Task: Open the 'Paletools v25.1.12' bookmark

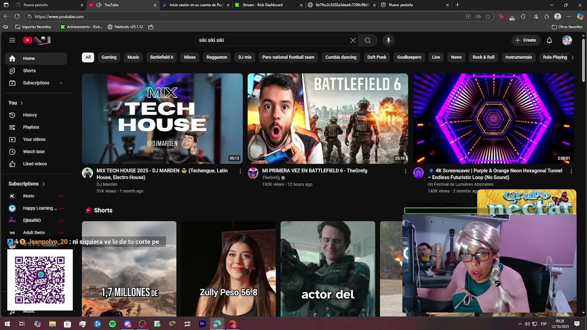Action: [125, 27]
